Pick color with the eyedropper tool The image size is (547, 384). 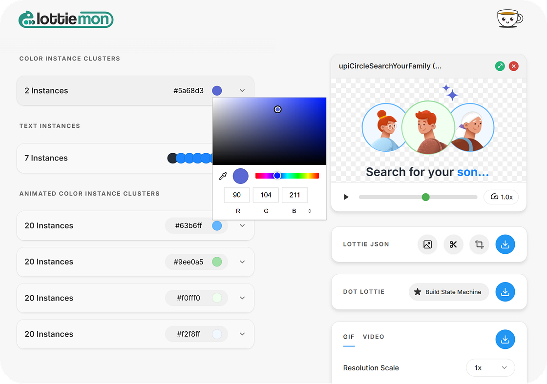[x=223, y=176]
